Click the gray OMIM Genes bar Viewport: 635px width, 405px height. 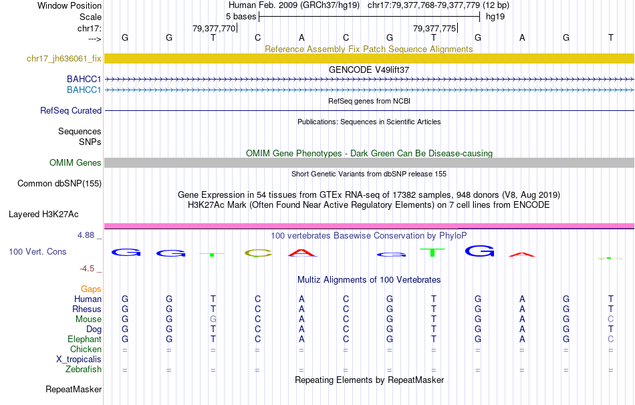[x=369, y=162]
